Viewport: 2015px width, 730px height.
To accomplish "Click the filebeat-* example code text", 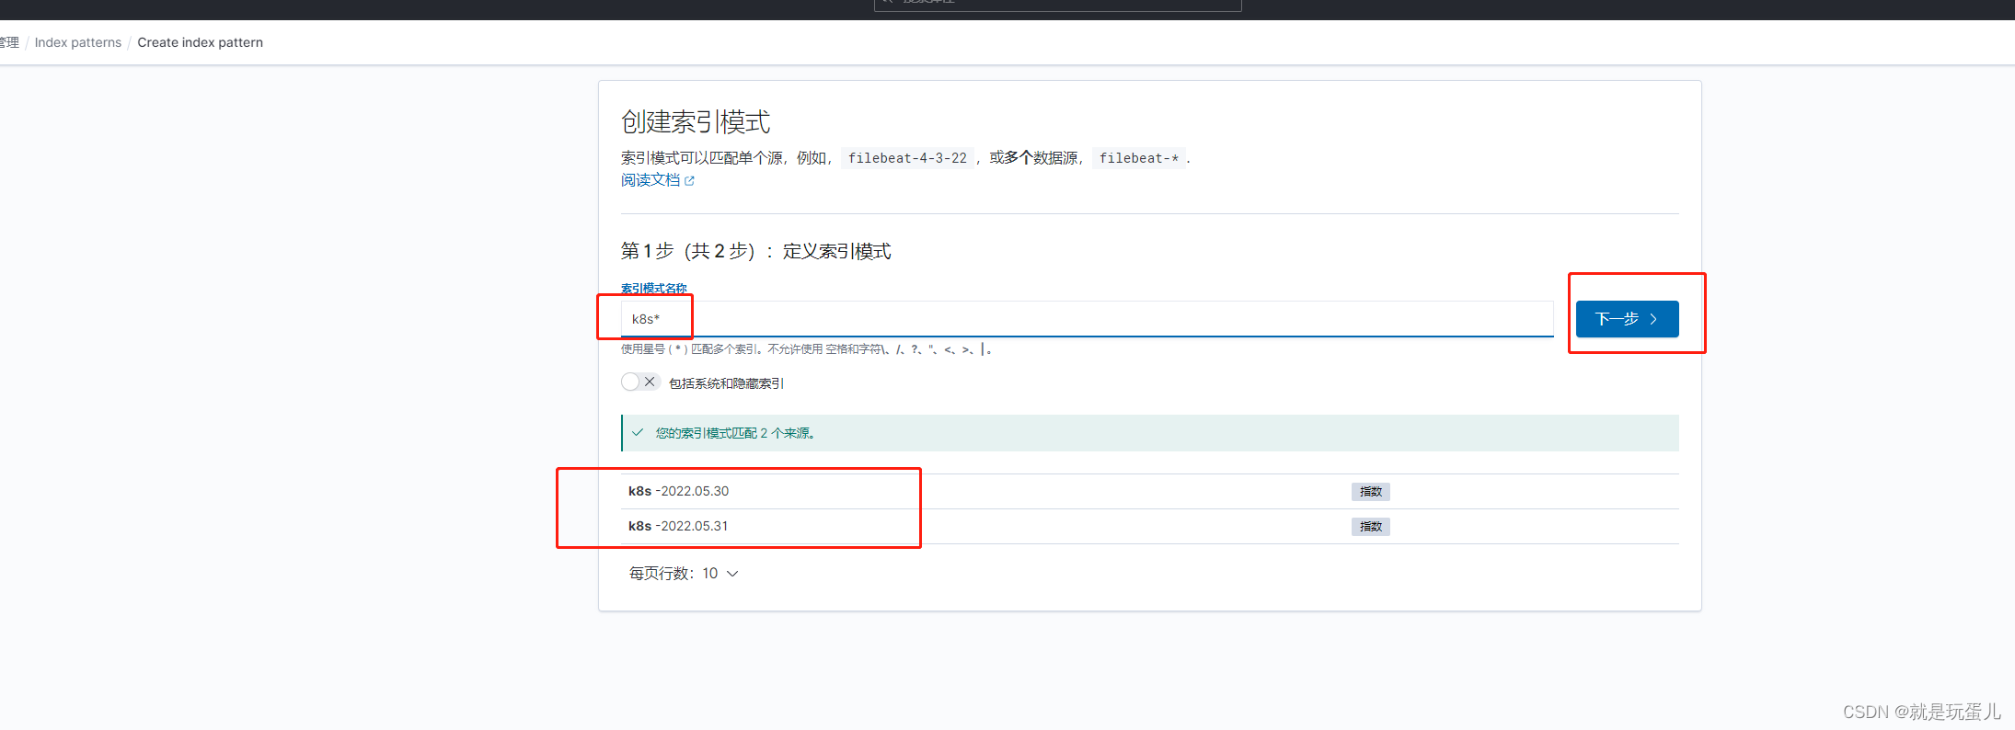I will [1139, 158].
